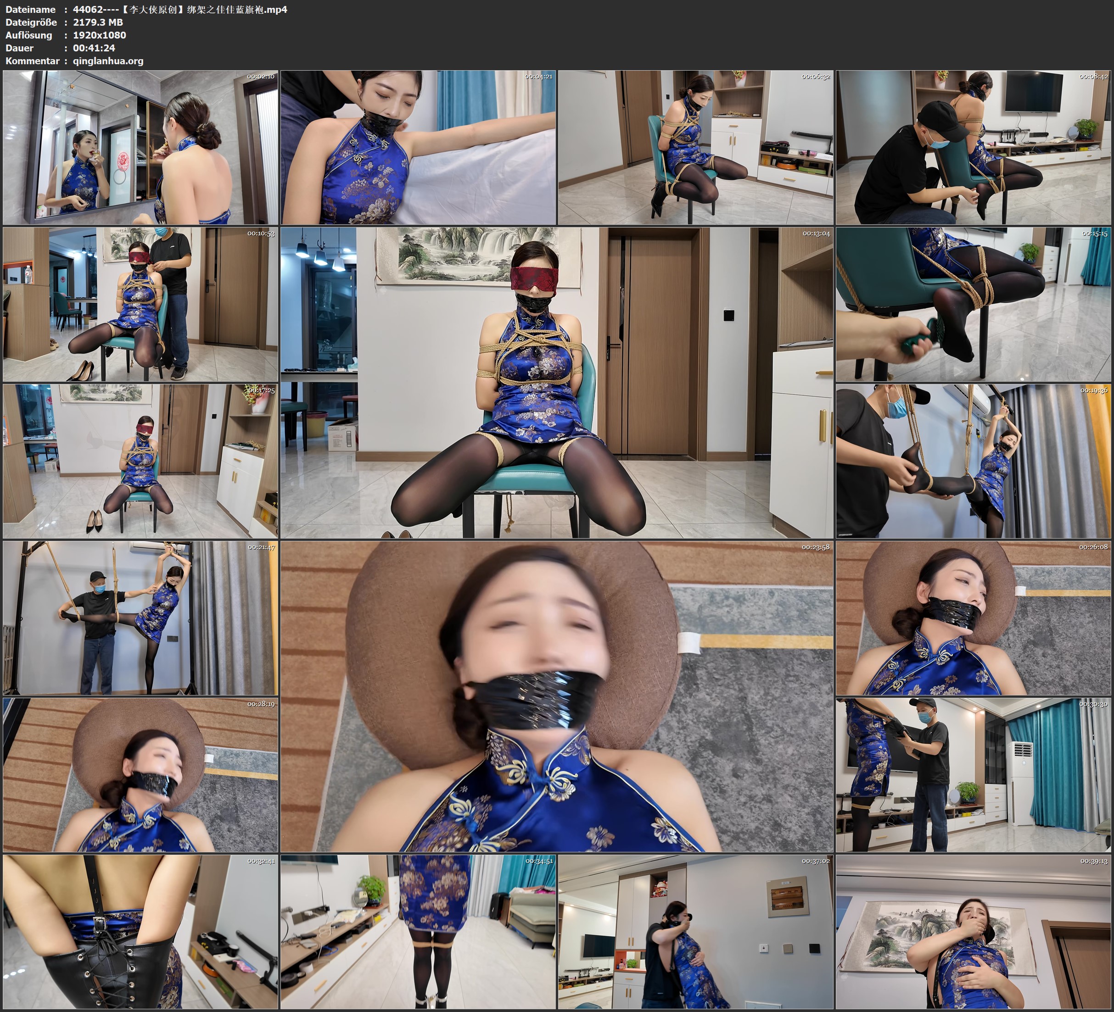
Task: Open the thumbnail timestamped 00:28:19
Action: [140, 775]
